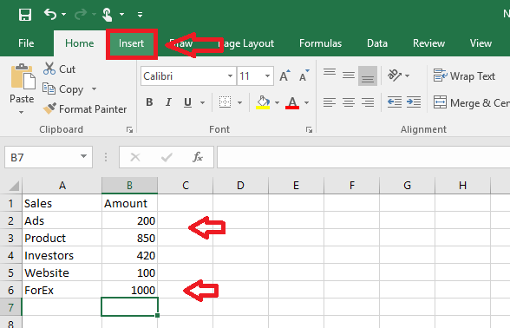Open the Insert ribbon tab
Screen dimensions: 510x328
pos(132,43)
